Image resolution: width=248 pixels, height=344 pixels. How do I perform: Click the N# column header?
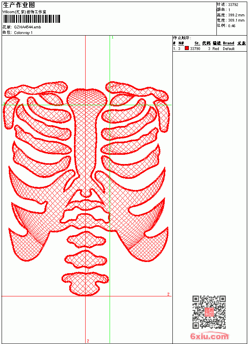(181, 43)
